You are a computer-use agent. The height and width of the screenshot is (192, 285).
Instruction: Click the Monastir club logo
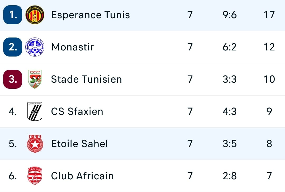[35, 47]
